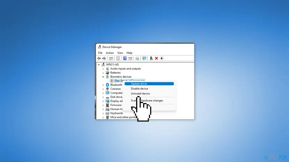289x162 pixels.
Task: Click the WIN11-AG computer icon
Action: point(103,65)
